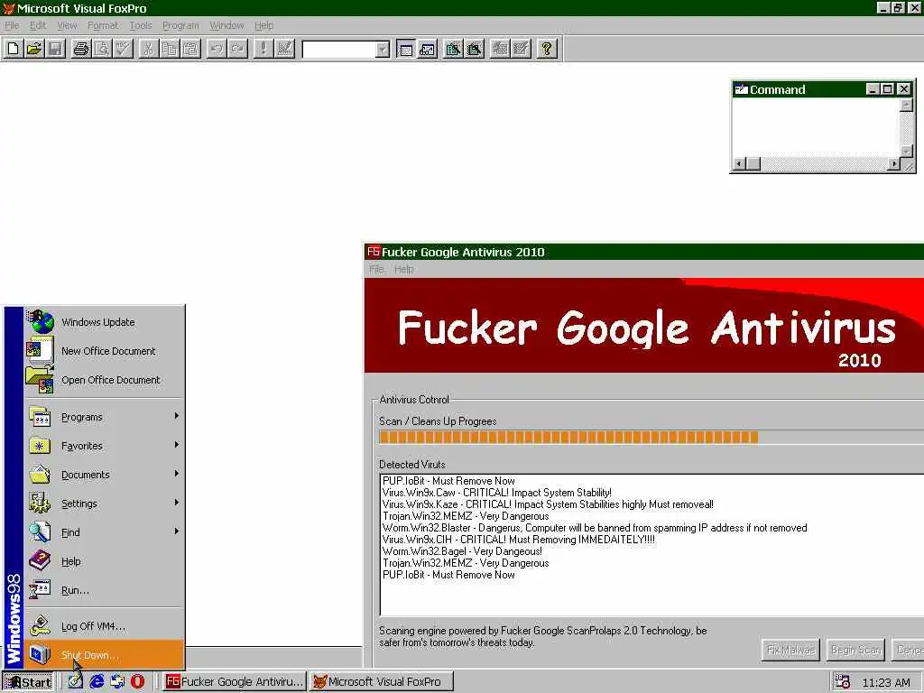This screenshot has height=693, width=924.
Task: Select Open Office Document in Start menu
Action: click(x=104, y=380)
